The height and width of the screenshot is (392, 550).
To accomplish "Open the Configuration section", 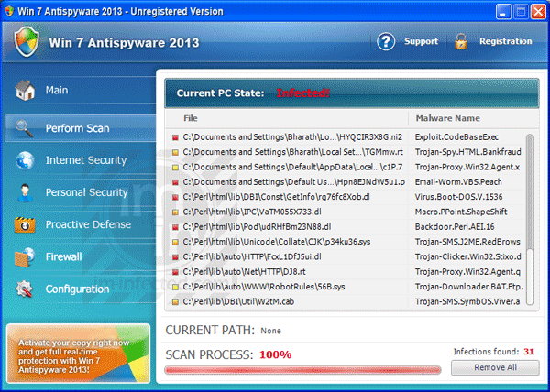I will (81, 289).
